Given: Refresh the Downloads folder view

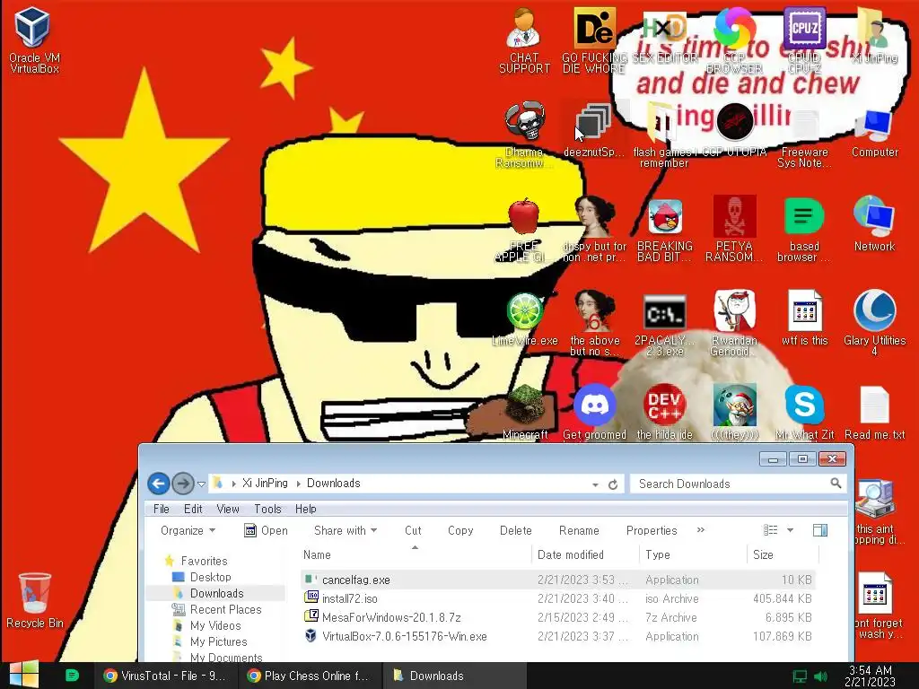Looking at the screenshot, I should (x=613, y=484).
